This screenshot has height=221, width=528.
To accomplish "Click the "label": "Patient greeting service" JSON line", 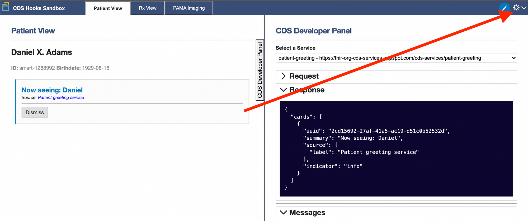I will pos(364,152).
